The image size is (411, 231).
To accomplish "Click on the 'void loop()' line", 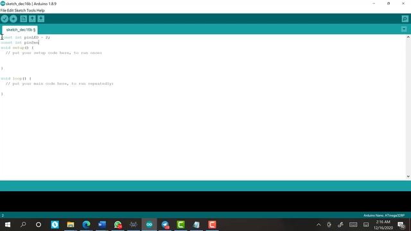I will pyautogui.click(x=15, y=78).
